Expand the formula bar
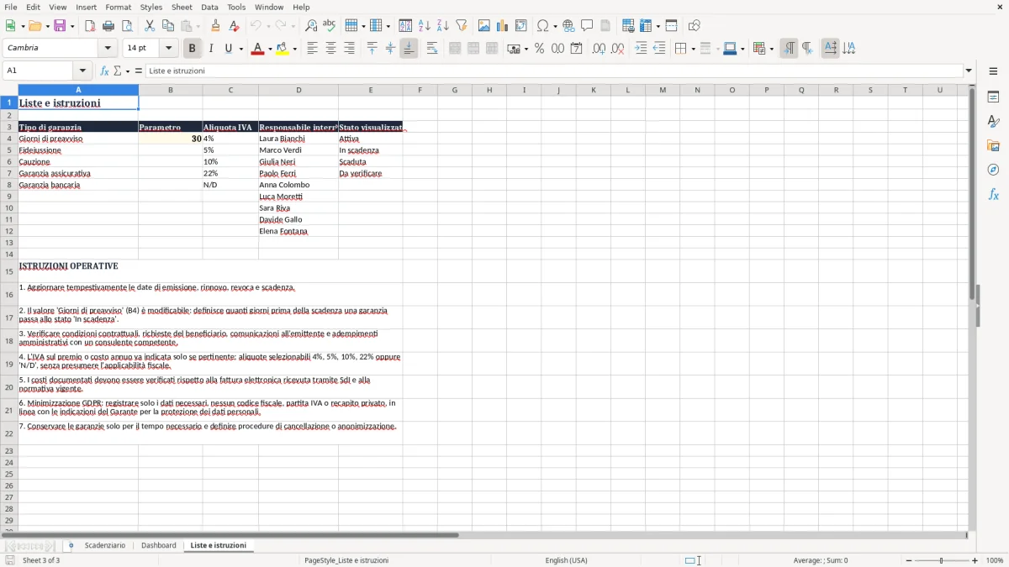Image resolution: width=1009 pixels, height=567 pixels. pyautogui.click(x=969, y=71)
